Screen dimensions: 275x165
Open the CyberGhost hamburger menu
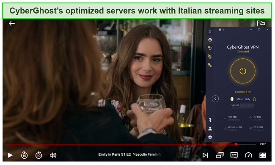point(210,31)
